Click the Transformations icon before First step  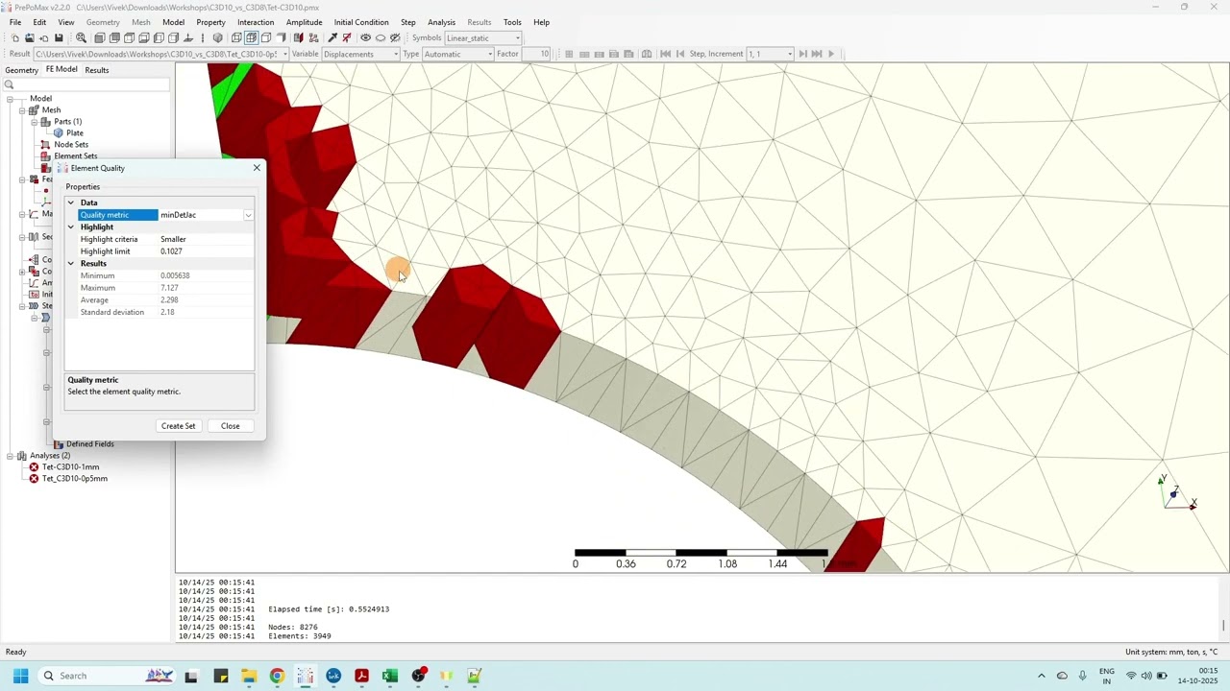(x=646, y=54)
